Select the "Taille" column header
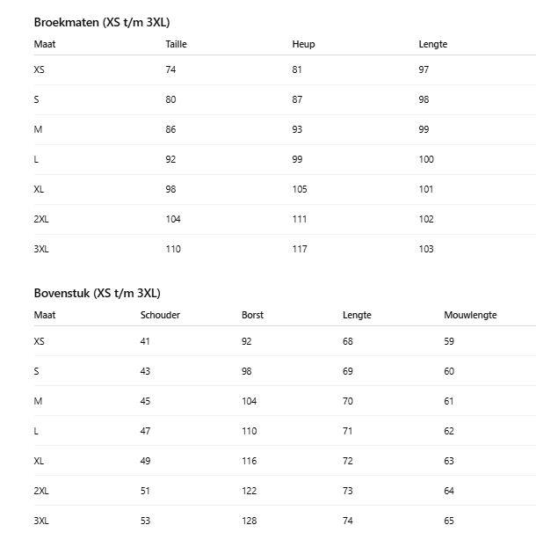Viewport: 536px width, 547px height. pyautogui.click(x=176, y=44)
